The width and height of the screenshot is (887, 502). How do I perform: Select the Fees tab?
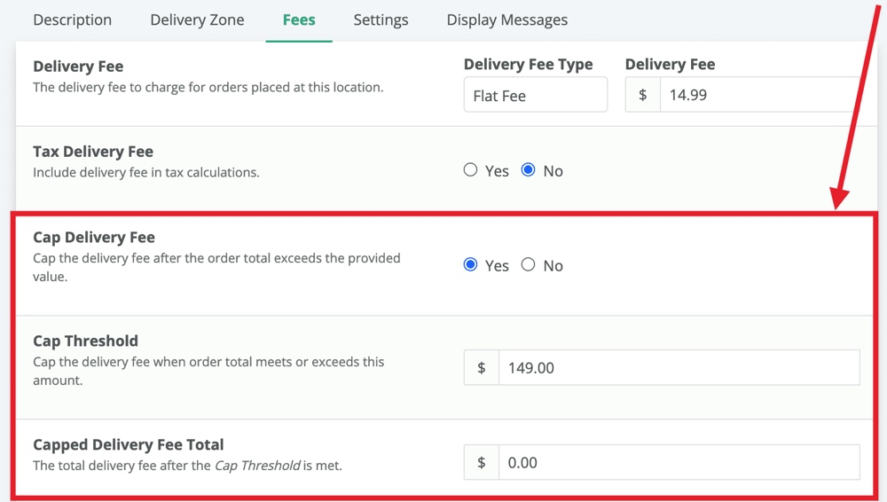point(299,20)
